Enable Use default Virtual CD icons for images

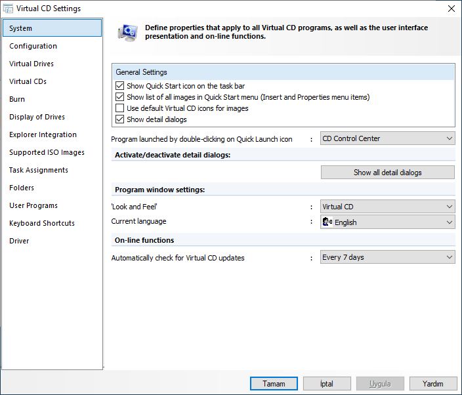pos(119,108)
